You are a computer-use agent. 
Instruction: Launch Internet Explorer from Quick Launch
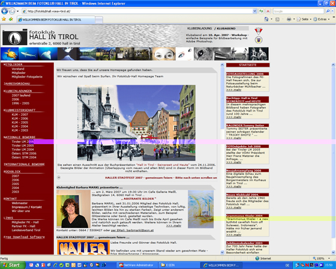[55, 265]
